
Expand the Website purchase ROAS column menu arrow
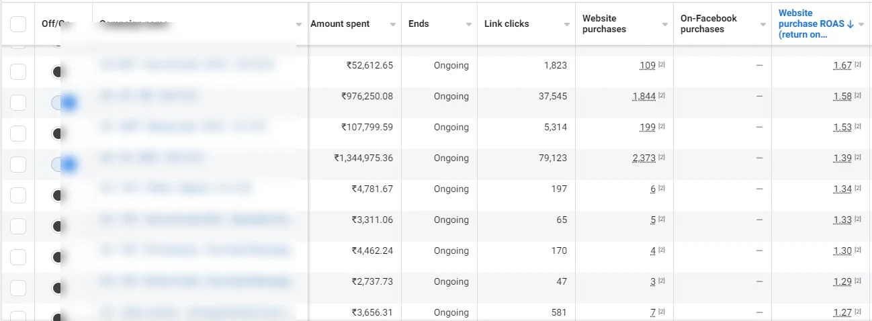tap(863, 24)
